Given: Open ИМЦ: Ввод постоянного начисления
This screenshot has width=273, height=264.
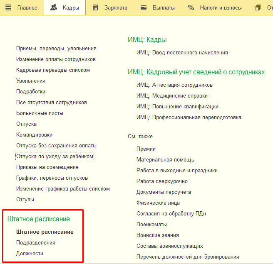Looking at the screenshot, I should click(182, 53).
